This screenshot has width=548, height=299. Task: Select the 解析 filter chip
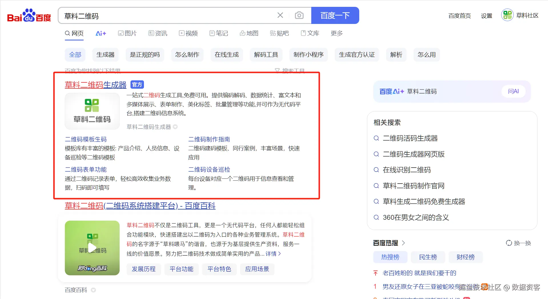pos(396,55)
